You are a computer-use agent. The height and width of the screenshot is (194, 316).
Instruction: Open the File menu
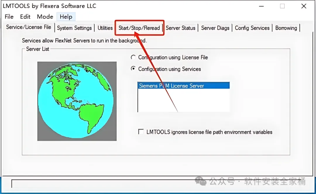(x=9, y=16)
